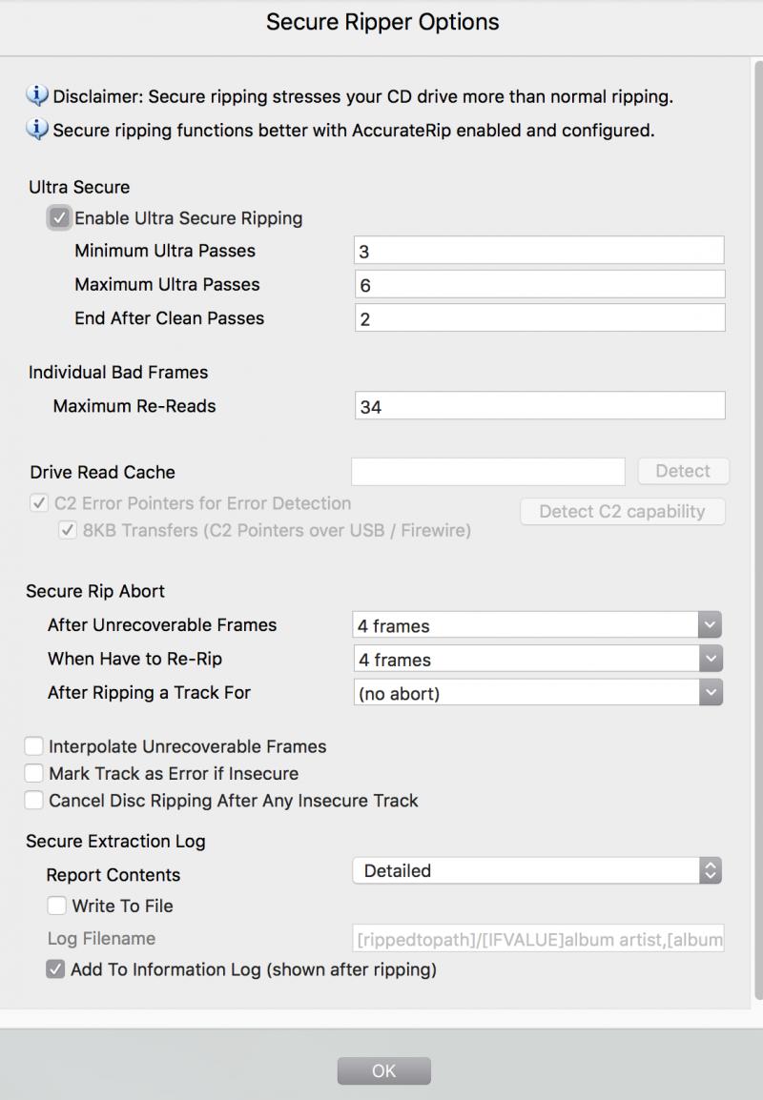Click the Detect C2 capability button
The height and width of the screenshot is (1100, 763).
622,511
